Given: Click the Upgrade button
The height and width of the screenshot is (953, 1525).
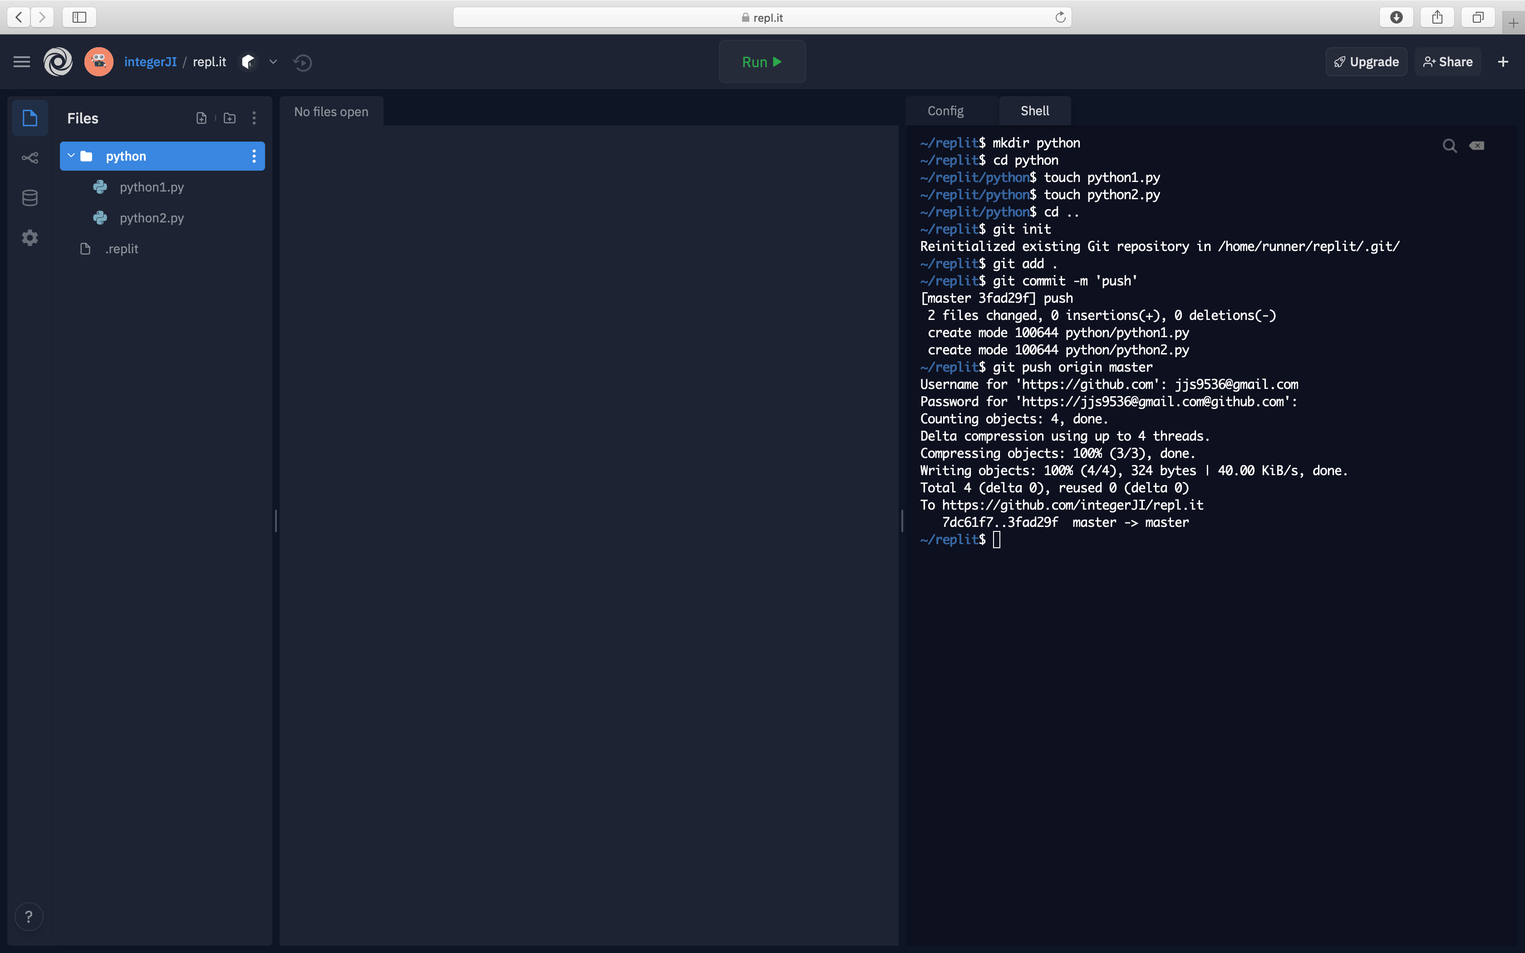Looking at the screenshot, I should pos(1366,62).
